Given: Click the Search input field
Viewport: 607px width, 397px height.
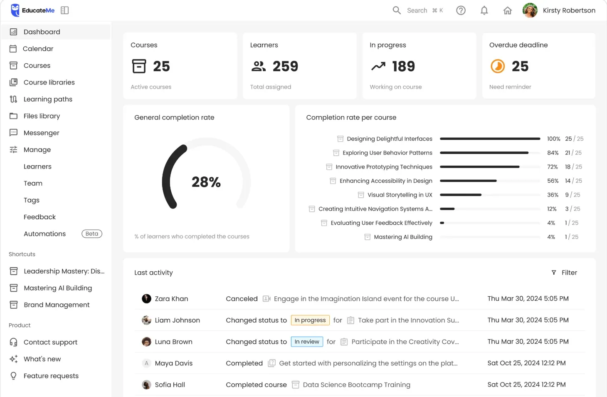Looking at the screenshot, I should [x=417, y=10].
